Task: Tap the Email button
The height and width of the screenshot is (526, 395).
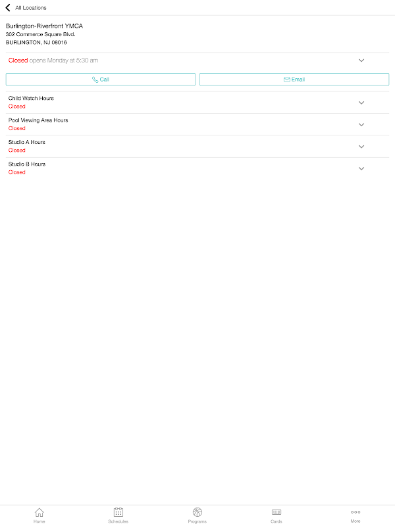Action: pyautogui.click(x=294, y=79)
